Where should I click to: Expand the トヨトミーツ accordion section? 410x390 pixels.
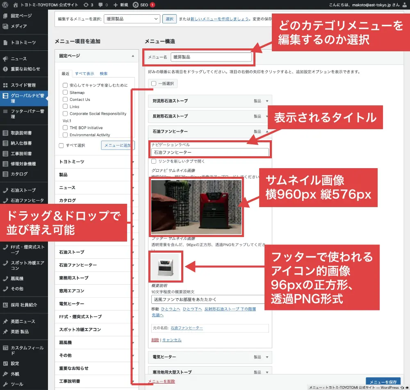[x=96, y=162]
